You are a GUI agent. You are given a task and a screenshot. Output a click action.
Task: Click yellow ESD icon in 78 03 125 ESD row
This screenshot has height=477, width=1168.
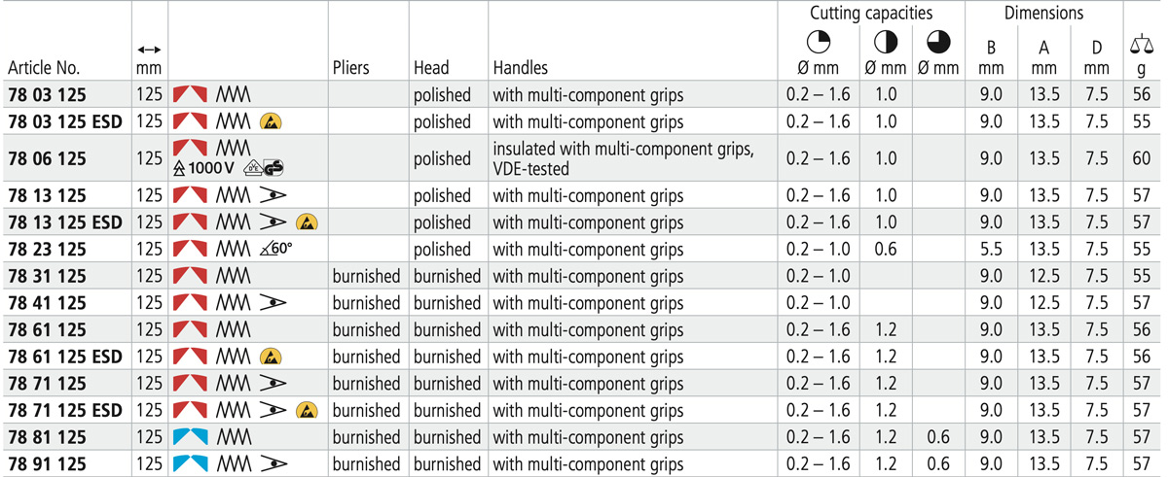(x=269, y=122)
